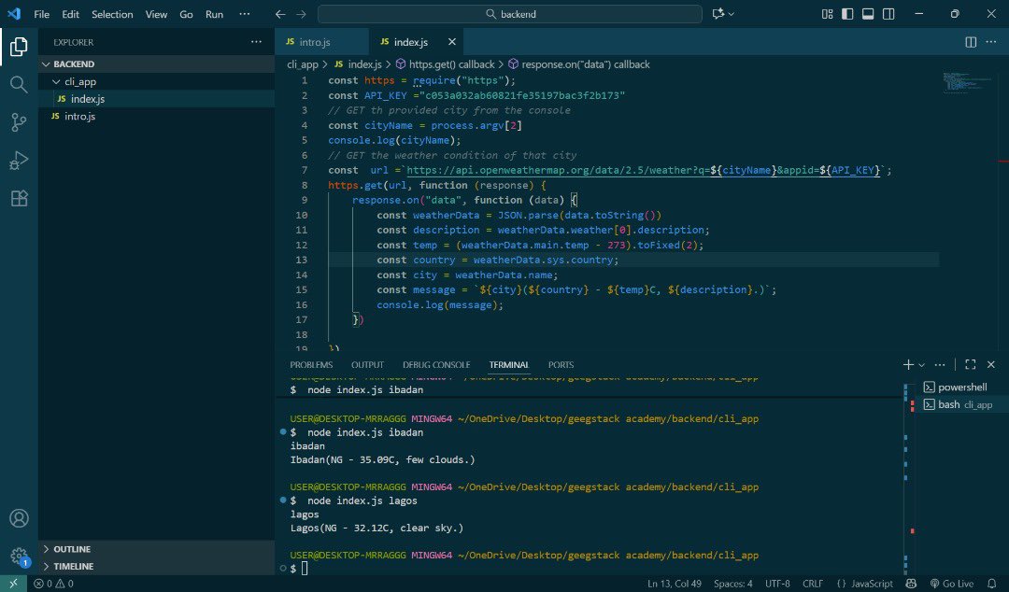Split the editor using the split icon
Image resolution: width=1009 pixels, height=592 pixels.
pyautogui.click(x=971, y=42)
